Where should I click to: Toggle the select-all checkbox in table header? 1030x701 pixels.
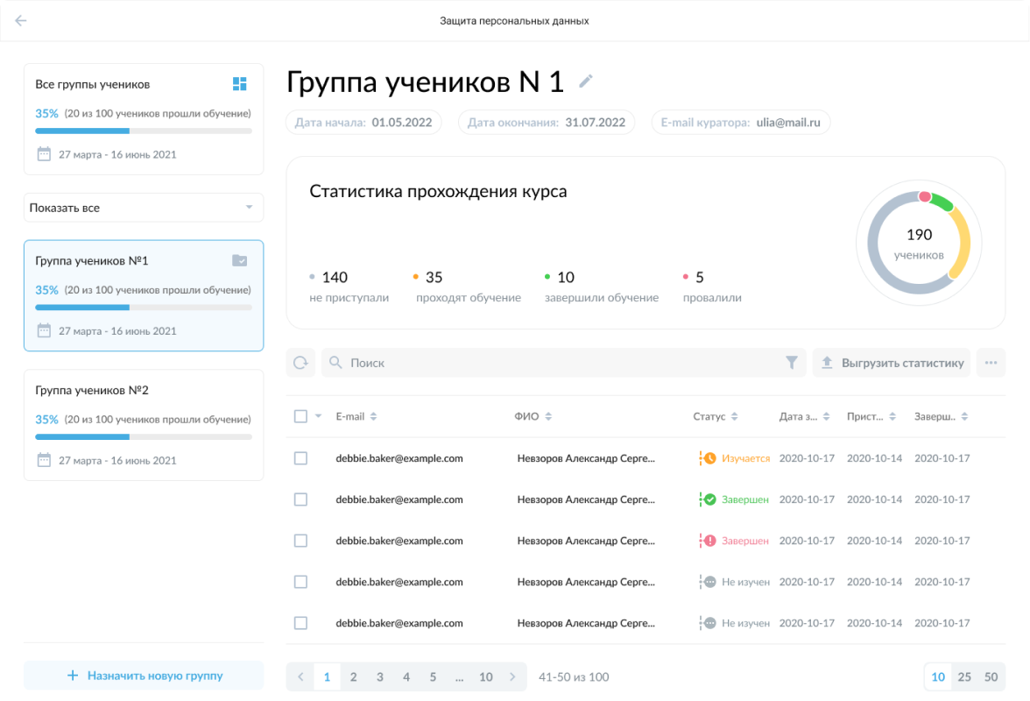[300, 415]
